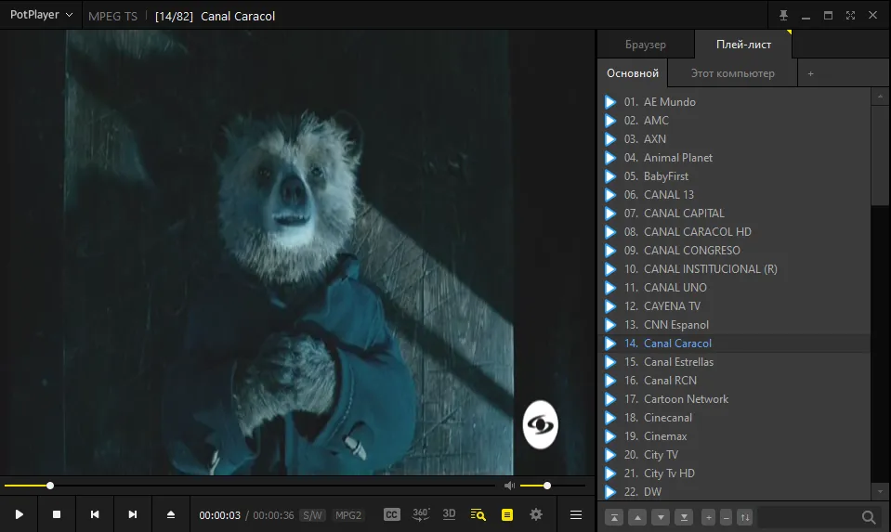The image size is (891, 532).
Task: Select playlist item 03. AXN
Action: pyautogui.click(x=734, y=139)
